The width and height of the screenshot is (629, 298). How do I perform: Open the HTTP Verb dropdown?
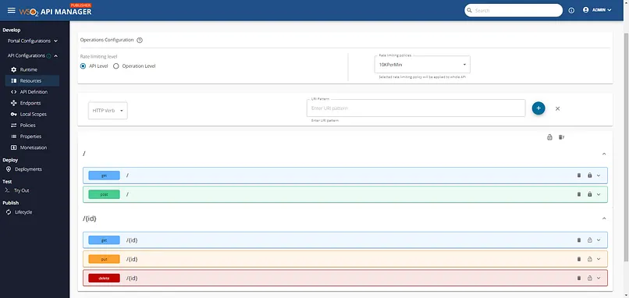click(x=108, y=110)
